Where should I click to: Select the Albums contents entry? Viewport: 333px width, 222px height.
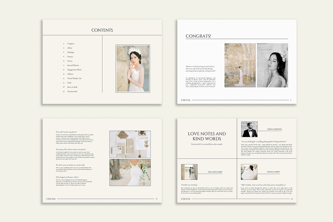pyautogui.click(x=70, y=74)
